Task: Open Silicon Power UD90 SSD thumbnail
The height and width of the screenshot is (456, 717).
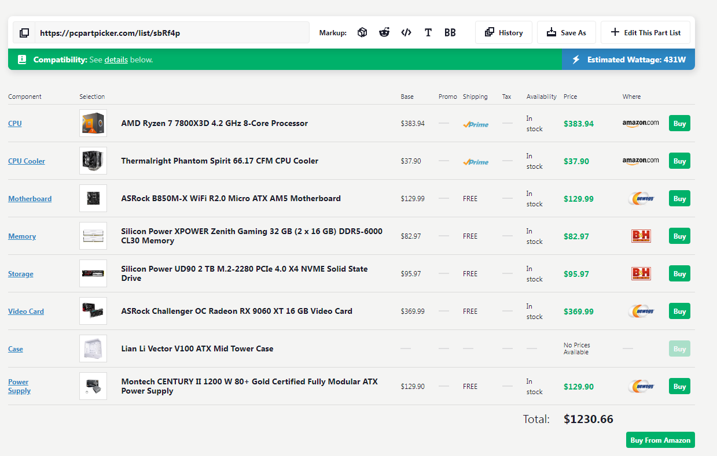Action: tap(93, 273)
